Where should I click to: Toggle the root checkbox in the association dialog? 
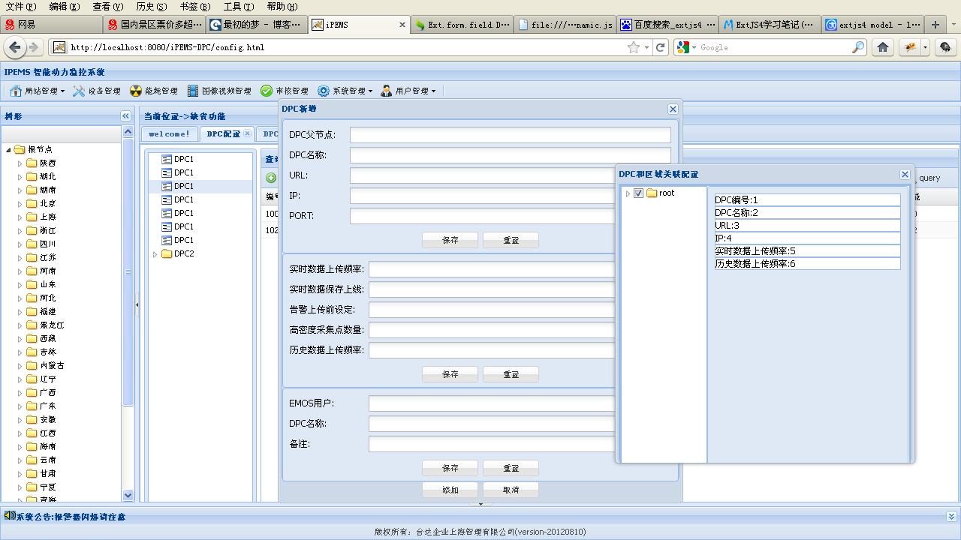(638, 193)
